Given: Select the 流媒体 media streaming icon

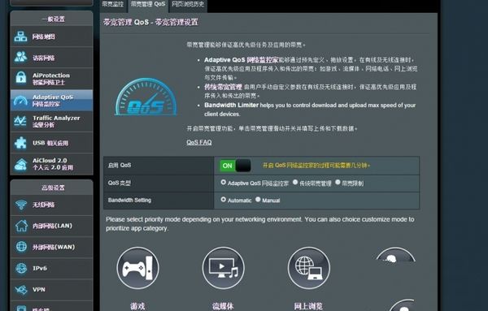Looking at the screenshot, I should click(x=223, y=268).
